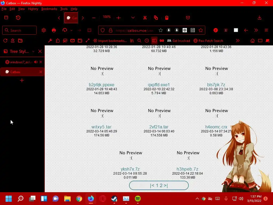The height and width of the screenshot is (205, 273).
Task: Open the bls7pk.7z file link
Action: pos(216,85)
